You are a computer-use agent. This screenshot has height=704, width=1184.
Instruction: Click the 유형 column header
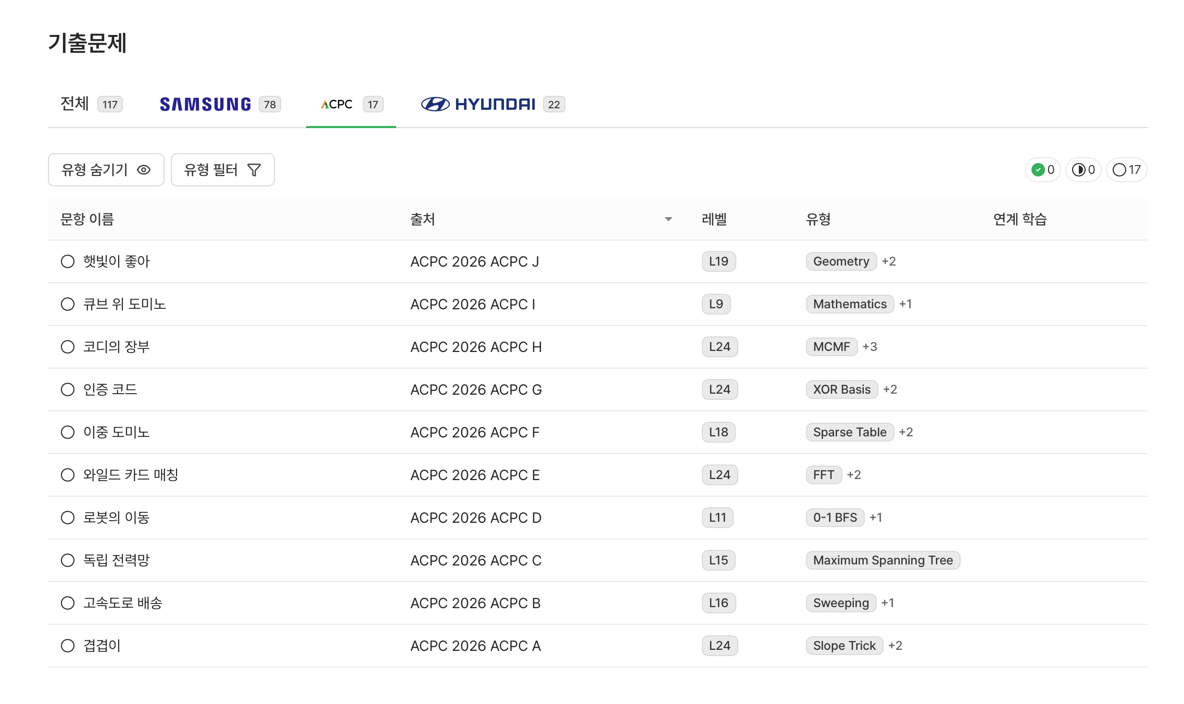[818, 219]
